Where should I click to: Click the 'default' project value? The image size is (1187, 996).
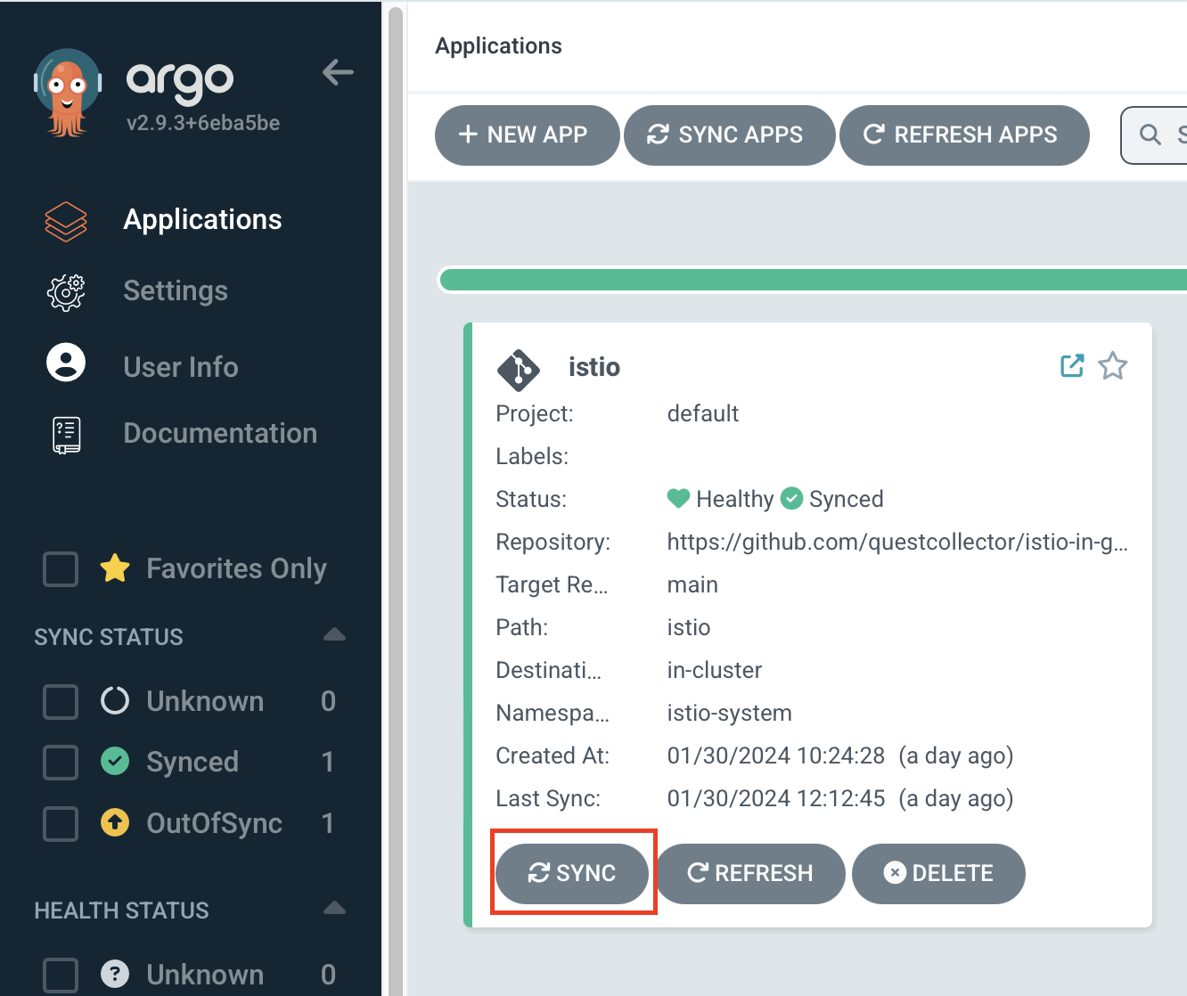(702, 413)
